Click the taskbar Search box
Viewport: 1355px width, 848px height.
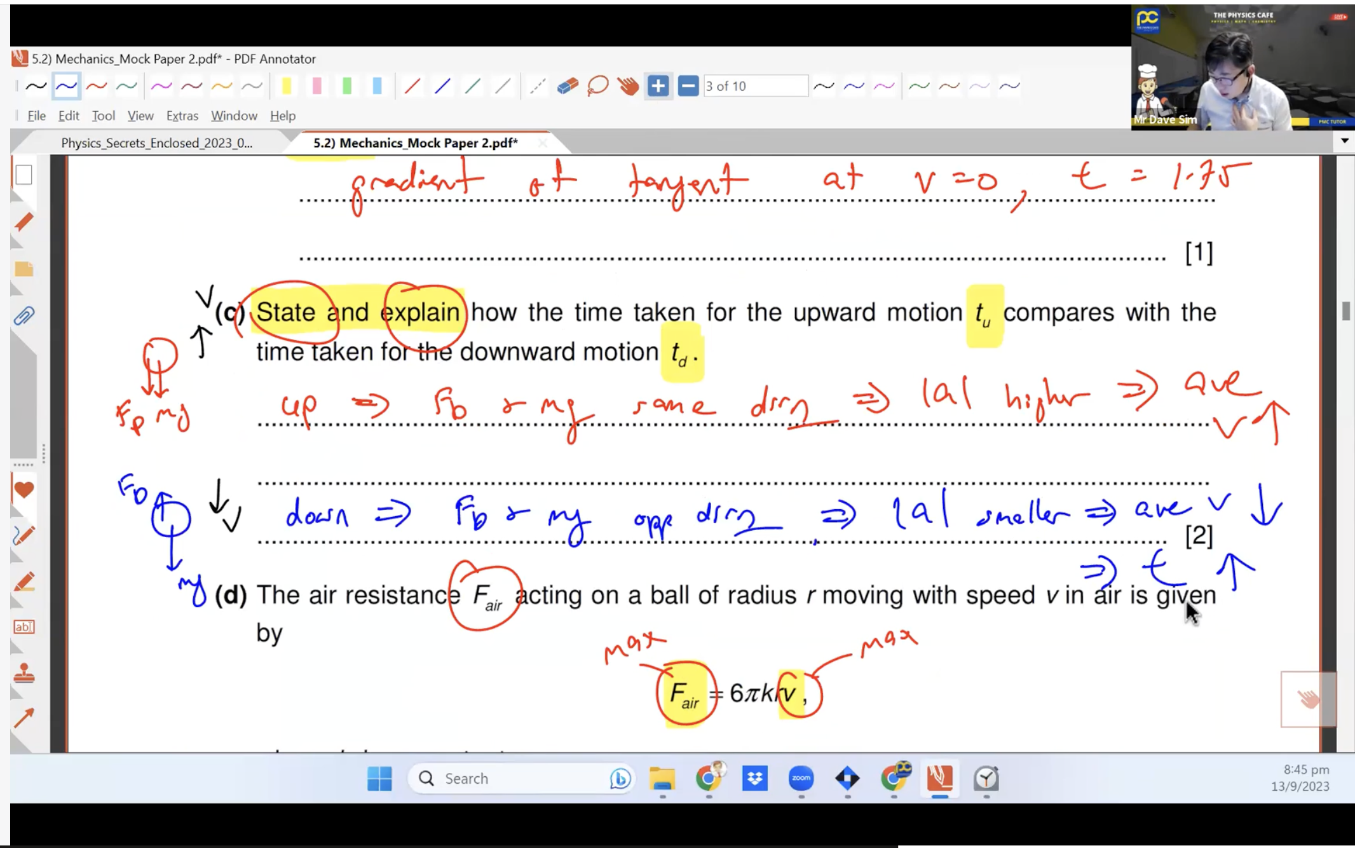(521, 778)
